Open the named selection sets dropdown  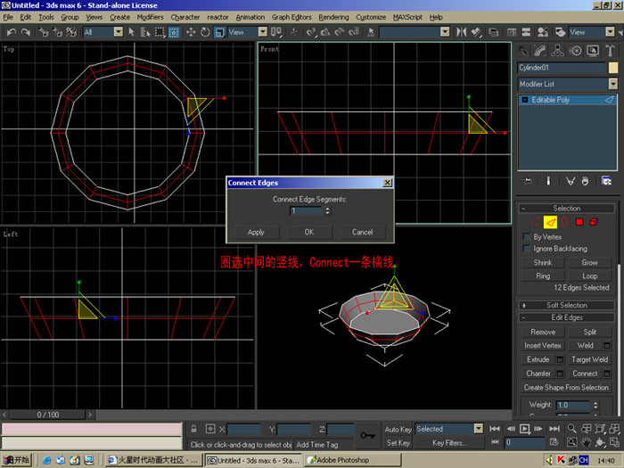(414, 32)
